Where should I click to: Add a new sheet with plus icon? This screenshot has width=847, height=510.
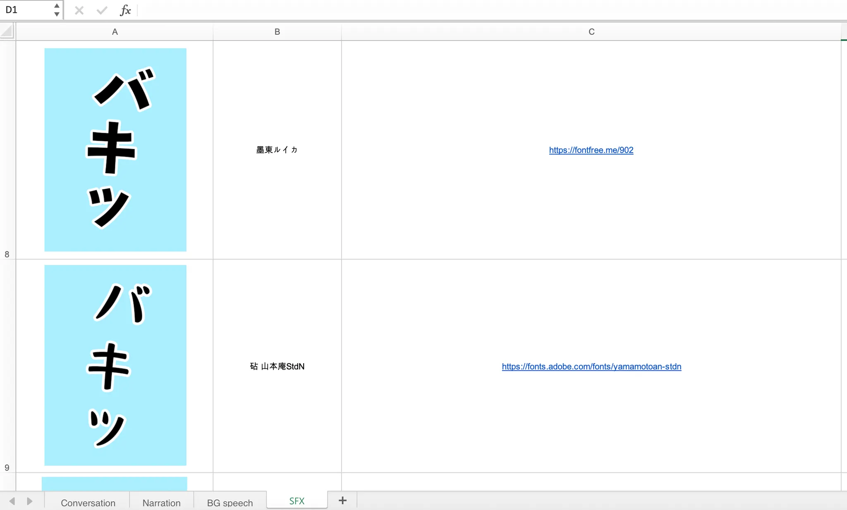pyautogui.click(x=342, y=501)
